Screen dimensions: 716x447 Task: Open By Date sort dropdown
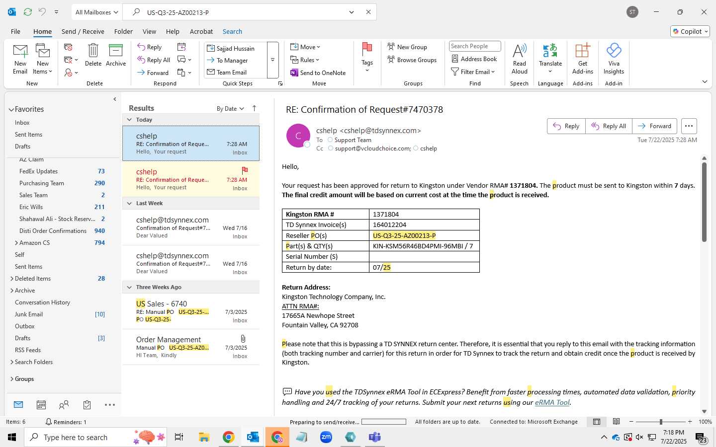(x=230, y=109)
